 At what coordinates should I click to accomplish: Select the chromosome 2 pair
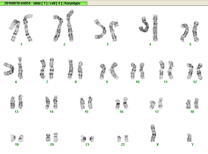(x=64, y=26)
